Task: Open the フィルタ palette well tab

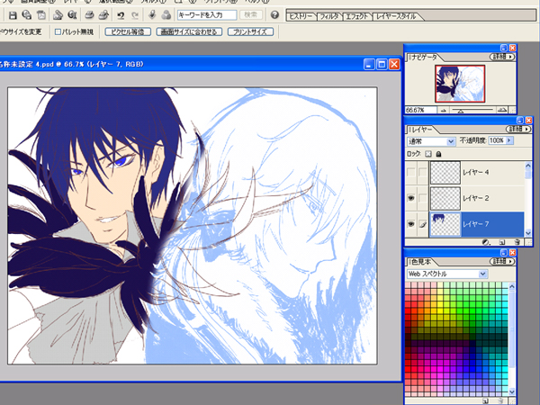Action: click(x=329, y=16)
